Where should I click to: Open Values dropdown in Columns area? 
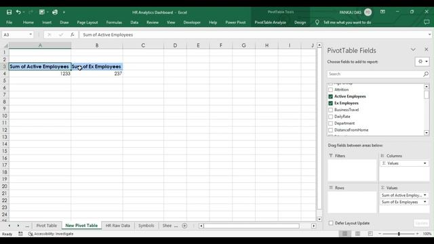click(x=425, y=163)
